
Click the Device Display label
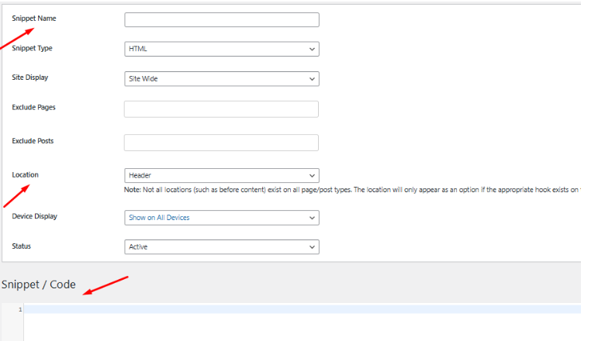click(35, 216)
